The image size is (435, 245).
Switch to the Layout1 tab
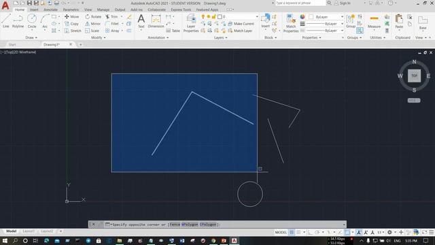(x=29, y=231)
